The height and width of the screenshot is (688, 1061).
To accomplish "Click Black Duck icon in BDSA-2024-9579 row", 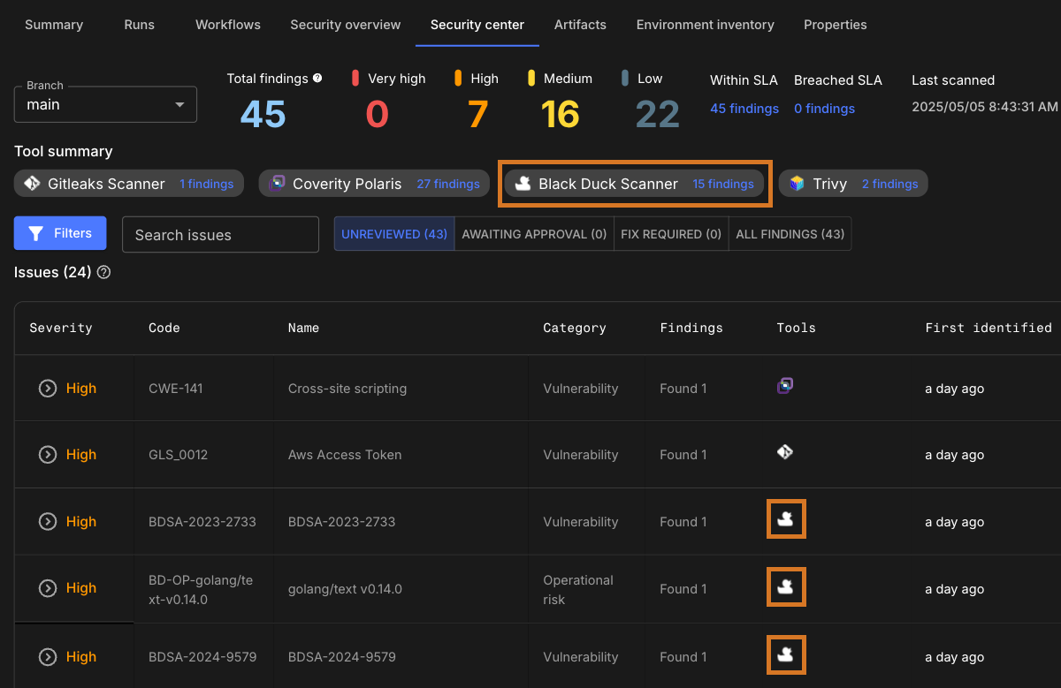I will tap(786, 654).
